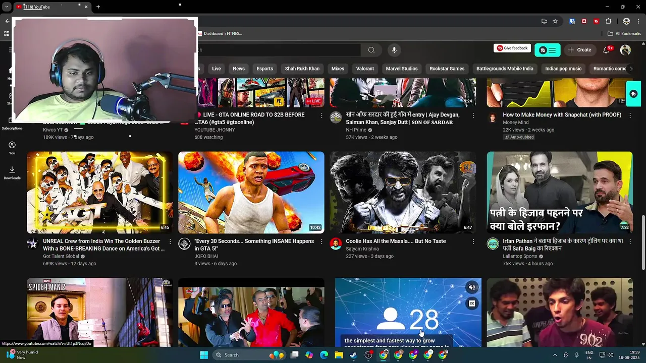This screenshot has width=646, height=363.
Task: Start voice search with the microphone icon
Action: click(x=394, y=50)
